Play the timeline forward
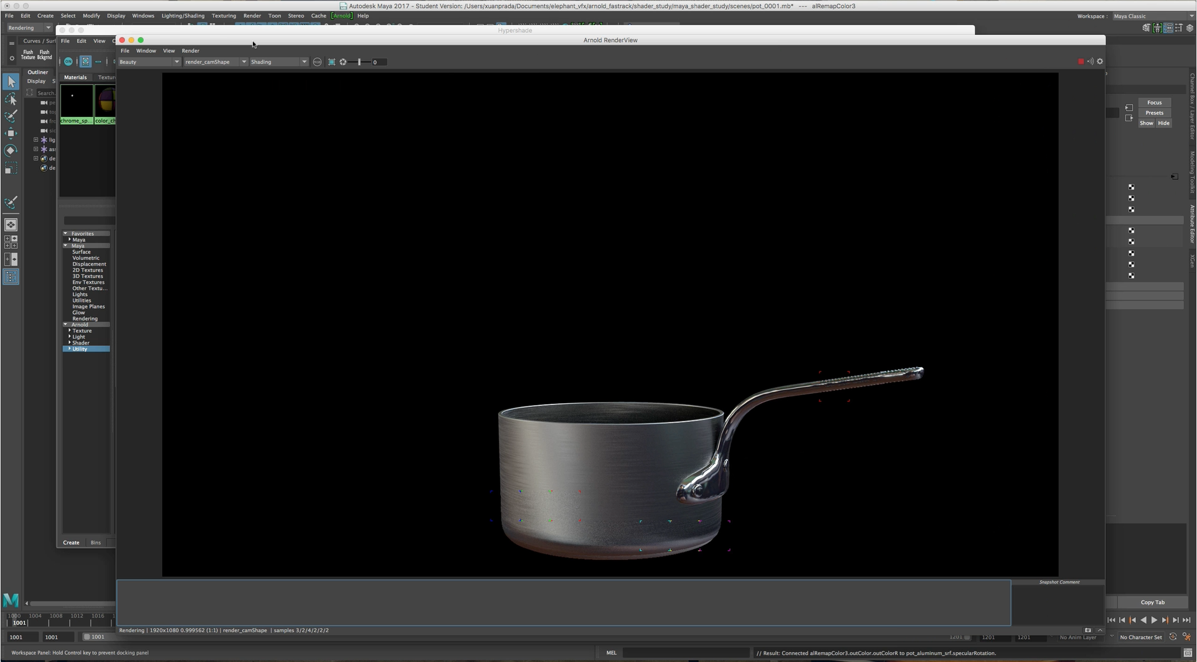The image size is (1197, 662). 1154,620
